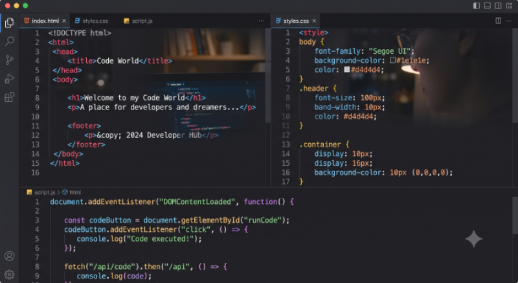Click "DOMContentLoaded" string in script.js

click(x=197, y=202)
